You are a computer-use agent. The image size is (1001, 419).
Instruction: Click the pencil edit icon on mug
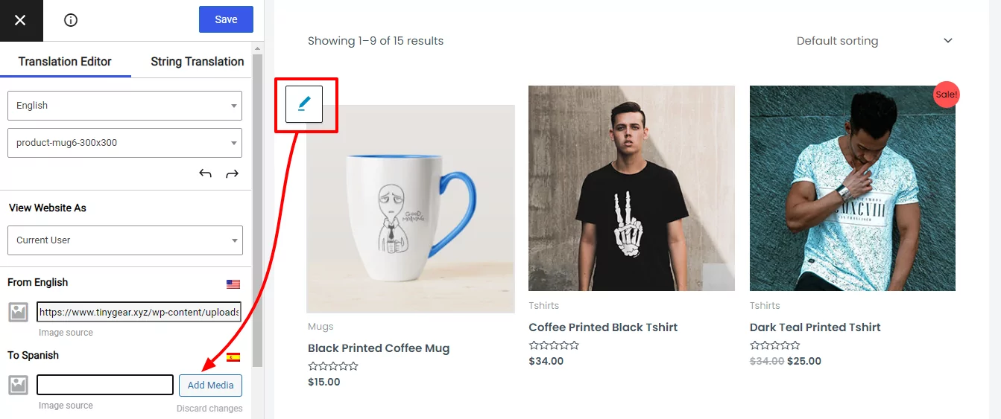click(304, 104)
